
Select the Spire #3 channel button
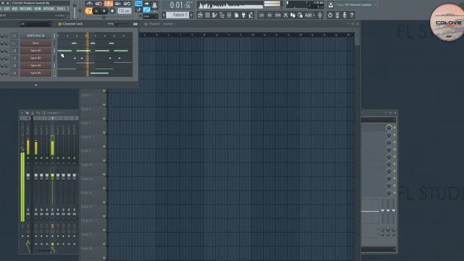36,58
